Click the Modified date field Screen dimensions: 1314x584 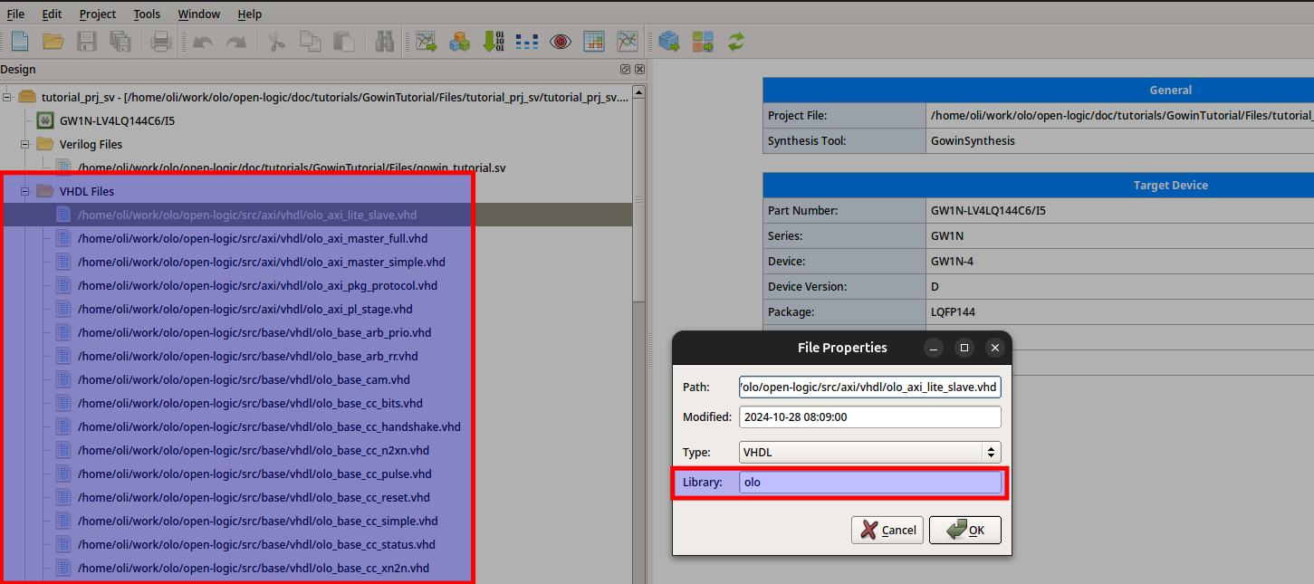[870, 416]
